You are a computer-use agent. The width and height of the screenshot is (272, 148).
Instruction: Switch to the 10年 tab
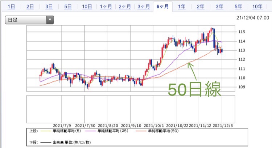coord(257,7)
